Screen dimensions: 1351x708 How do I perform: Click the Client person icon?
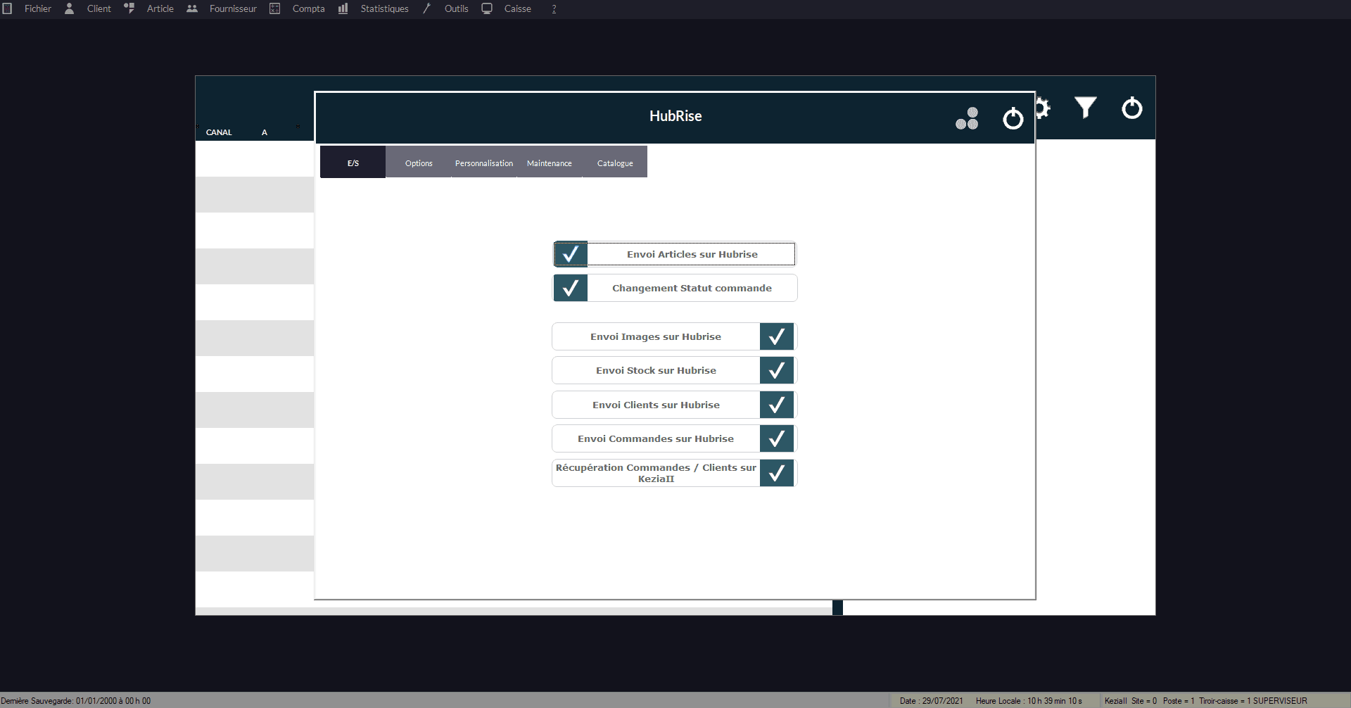69,8
